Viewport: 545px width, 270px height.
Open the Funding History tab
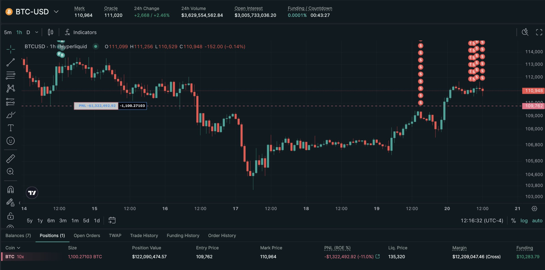tap(183, 235)
